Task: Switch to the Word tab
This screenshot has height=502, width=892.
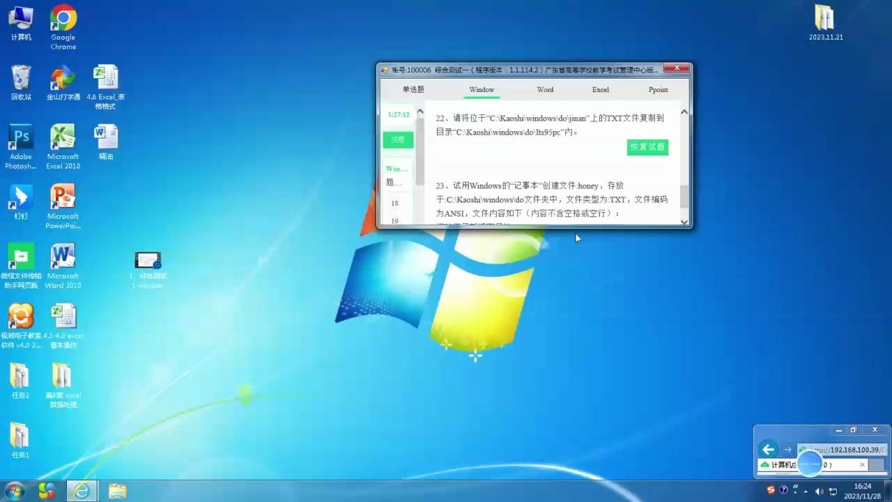Action: (x=545, y=89)
